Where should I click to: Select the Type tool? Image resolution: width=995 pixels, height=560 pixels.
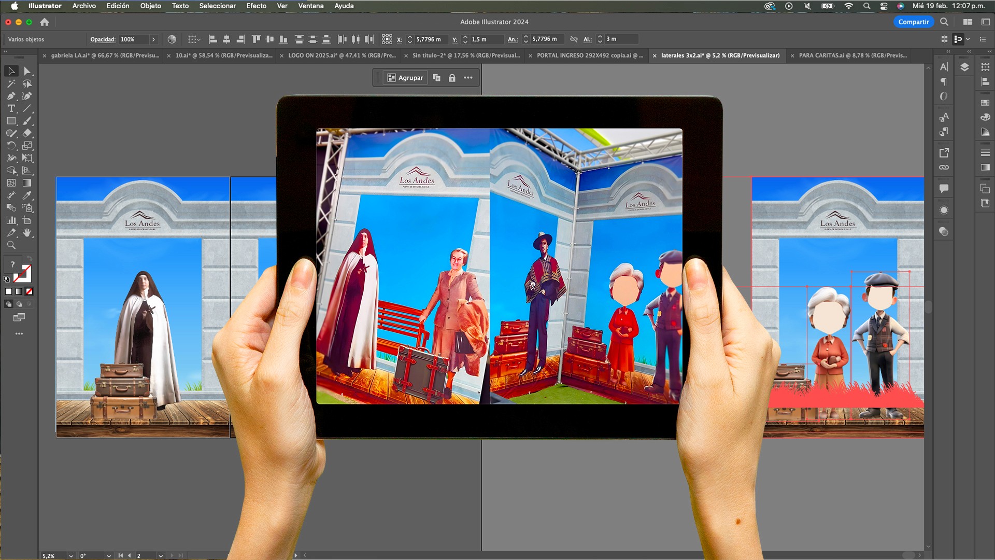(x=11, y=108)
